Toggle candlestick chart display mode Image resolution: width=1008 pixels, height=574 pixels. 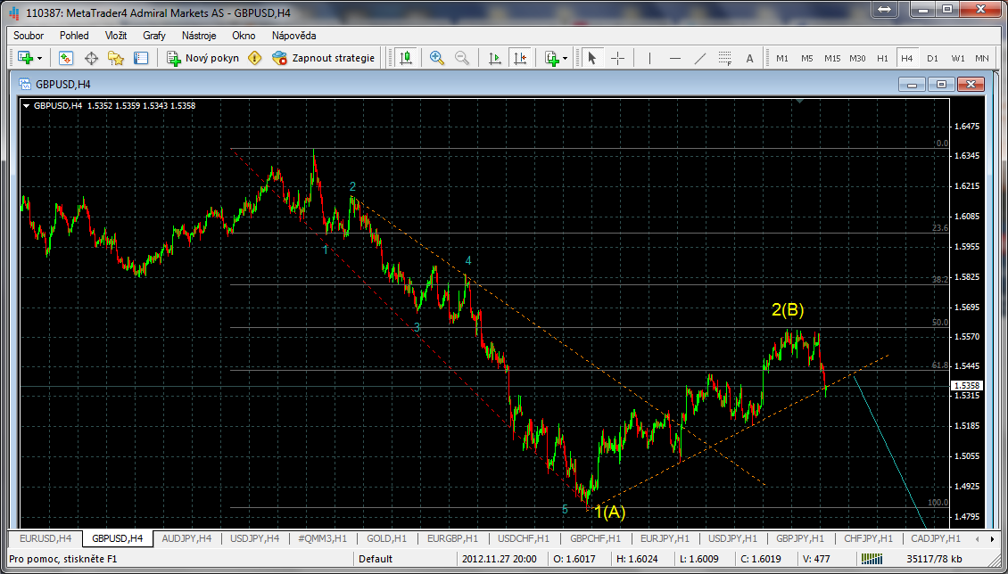(405, 58)
